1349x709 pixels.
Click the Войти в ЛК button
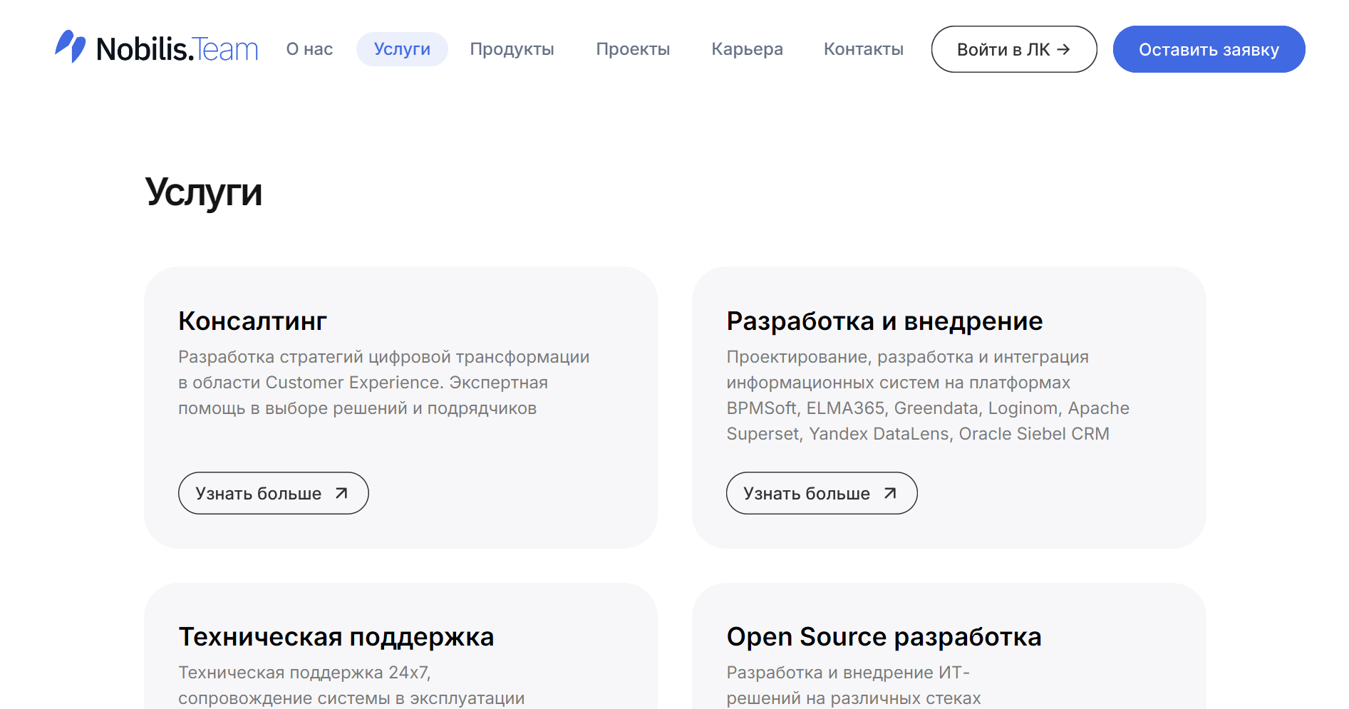pyautogui.click(x=1013, y=49)
